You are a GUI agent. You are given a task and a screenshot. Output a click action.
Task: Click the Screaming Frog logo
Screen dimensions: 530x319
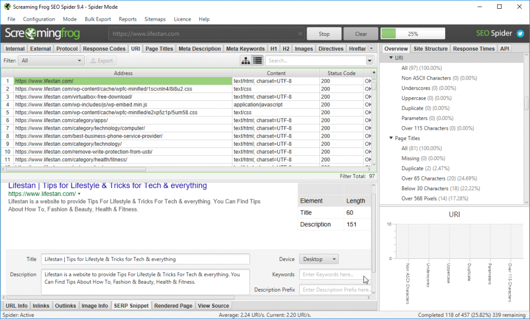pos(42,34)
